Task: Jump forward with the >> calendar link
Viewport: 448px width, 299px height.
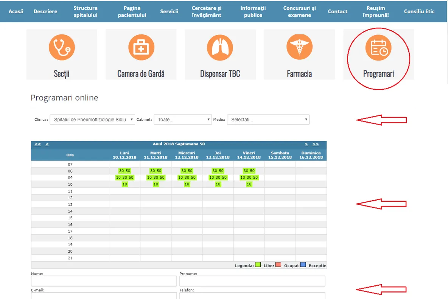Action: 316,144
